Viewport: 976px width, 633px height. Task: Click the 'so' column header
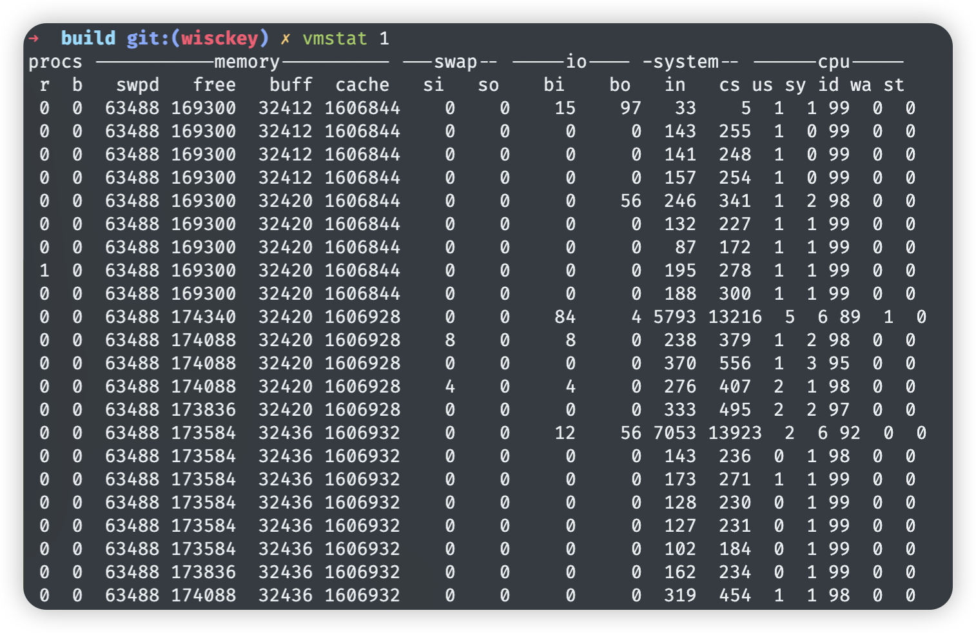489,85
